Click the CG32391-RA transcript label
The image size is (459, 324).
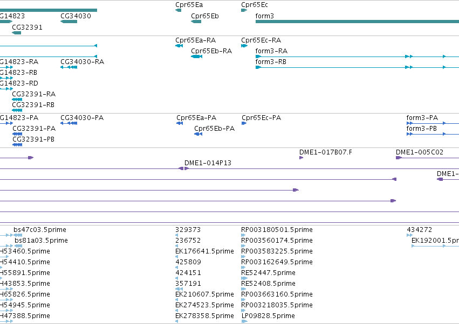coord(33,94)
